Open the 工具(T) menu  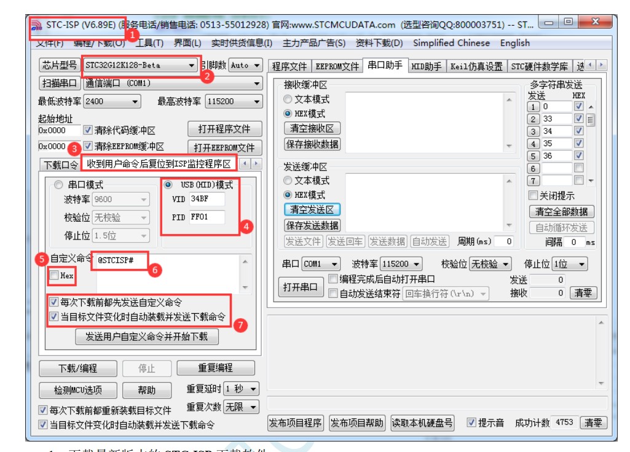[x=149, y=43]
